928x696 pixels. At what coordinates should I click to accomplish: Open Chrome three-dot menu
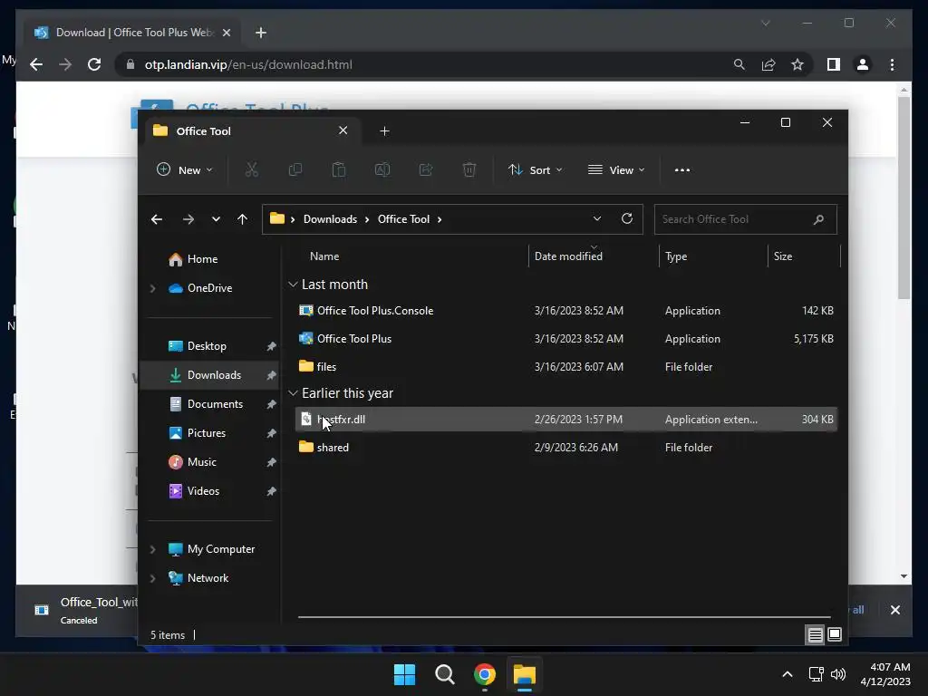click(893, 64)
